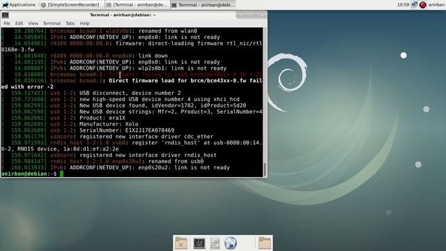Open the Edit menu

(x=19, y=23)
